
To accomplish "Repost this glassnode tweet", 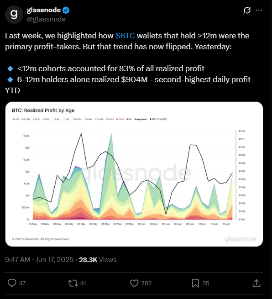I will (73, 283).
